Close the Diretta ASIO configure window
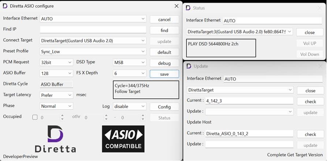This screenshot has width=328, height=161. [x=176, y=6]
